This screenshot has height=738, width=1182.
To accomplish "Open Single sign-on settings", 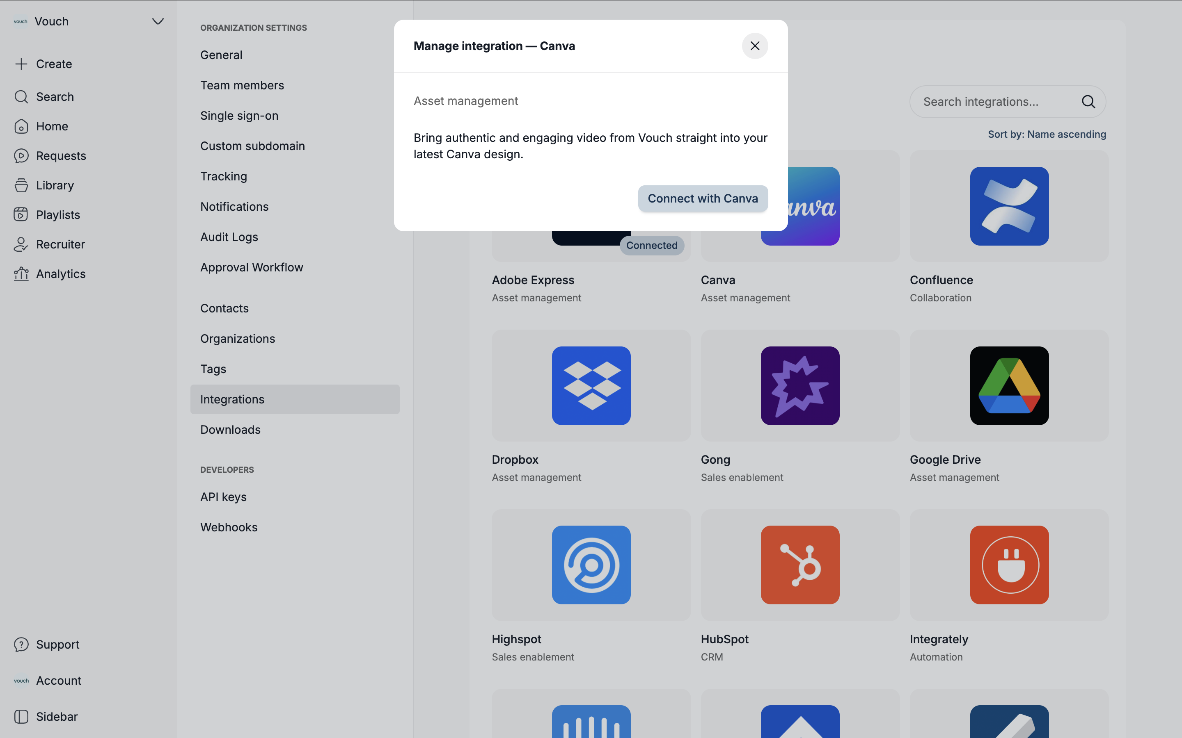I will pos(239,116).
